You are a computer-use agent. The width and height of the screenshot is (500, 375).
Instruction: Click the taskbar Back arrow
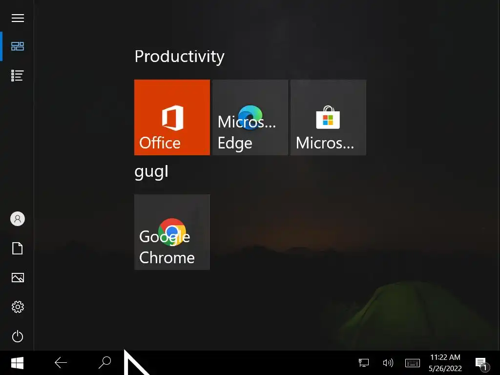point(61,363)
